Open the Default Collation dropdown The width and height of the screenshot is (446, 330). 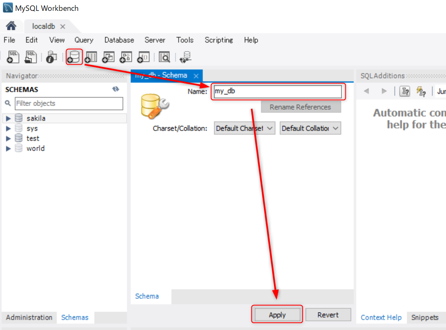click(310, 128)
